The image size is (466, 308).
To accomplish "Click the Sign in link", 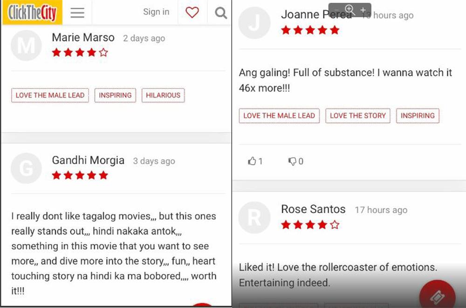I will (156, 12).
